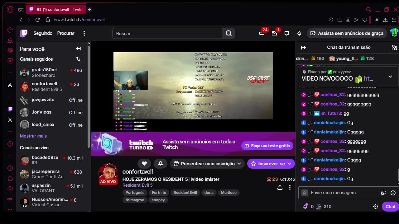The height and width of the screenshot is (224, 399).
Task: Open Opera browser search icon in title bar
Action: 368,10
